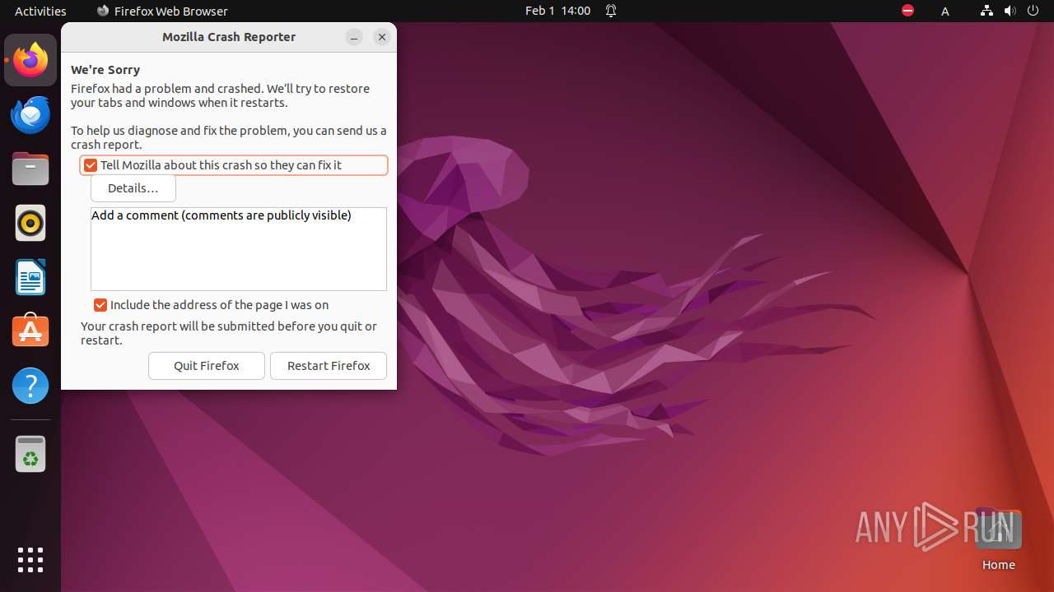
Task: Open the system menu arrow
Action: [x=1033, y=11]
